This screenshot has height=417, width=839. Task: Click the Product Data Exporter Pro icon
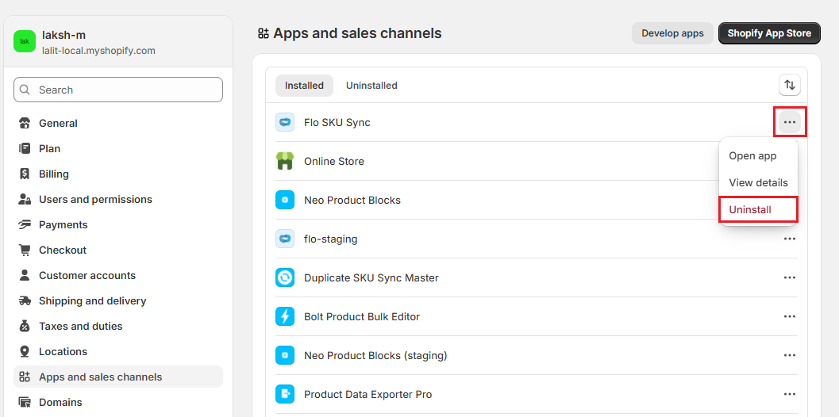click(285, 395)
